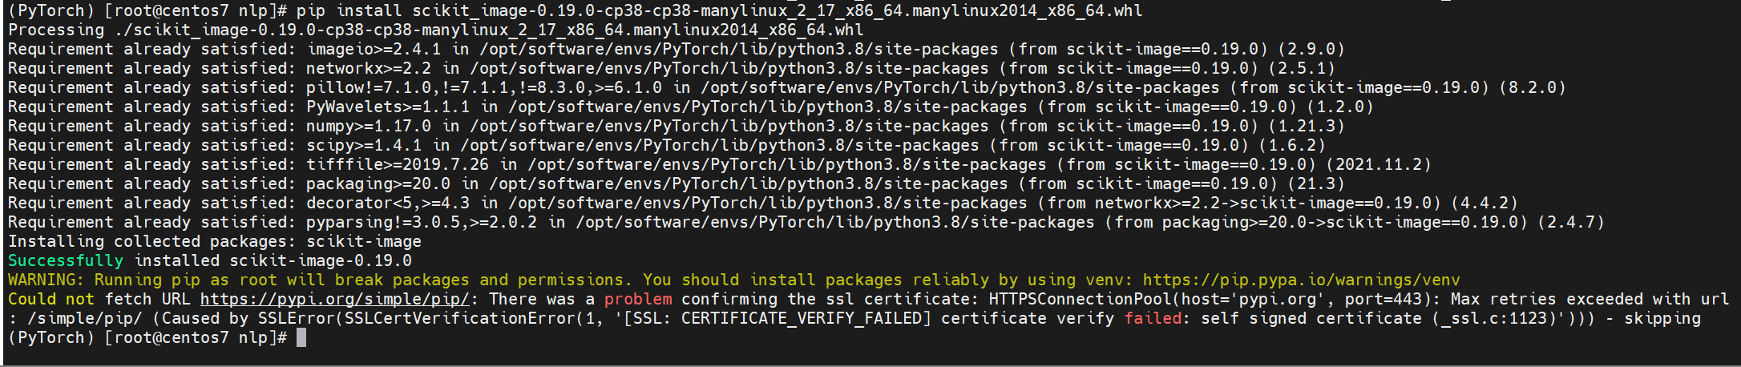Screen dimensions: 1741x367
Task: Open the pypi.org/simple/pip underlined URL
Action: tap(334, 299)
